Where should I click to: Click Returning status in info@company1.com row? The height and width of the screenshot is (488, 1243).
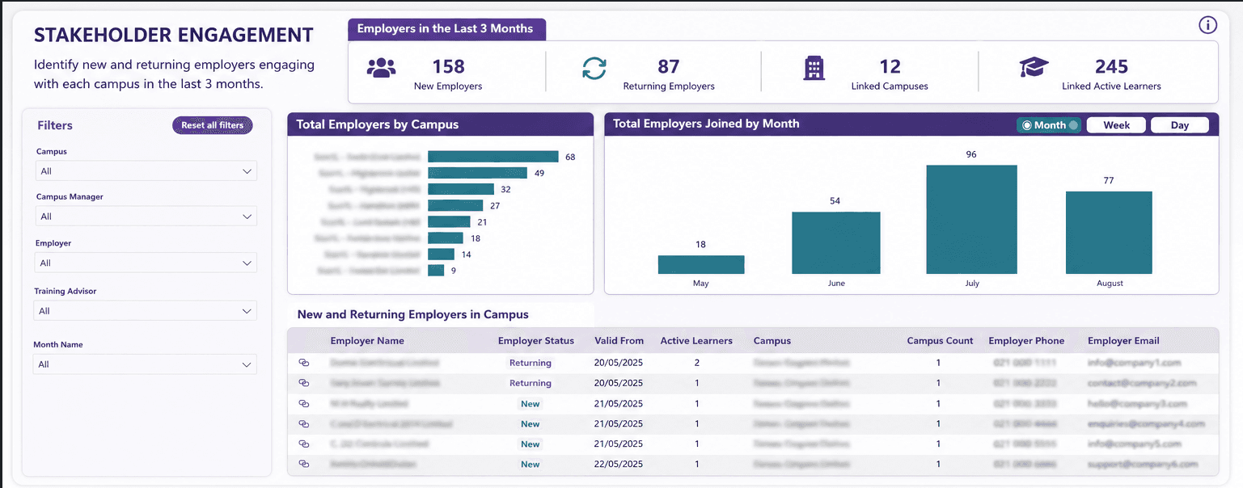coord(531,363)
